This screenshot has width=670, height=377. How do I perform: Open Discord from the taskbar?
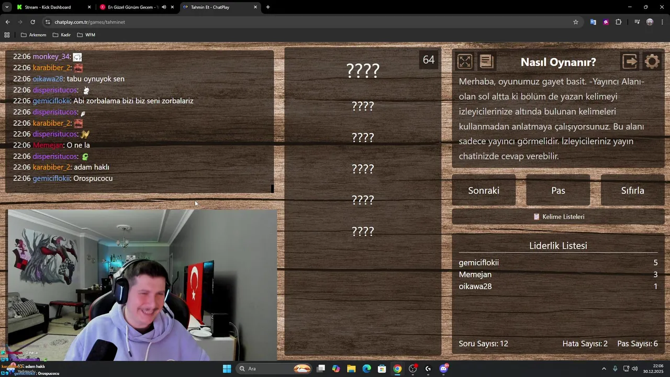click(444, 369)
